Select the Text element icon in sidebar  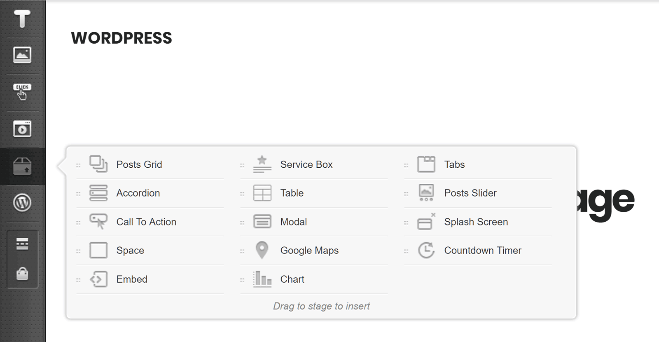[22, 19]
